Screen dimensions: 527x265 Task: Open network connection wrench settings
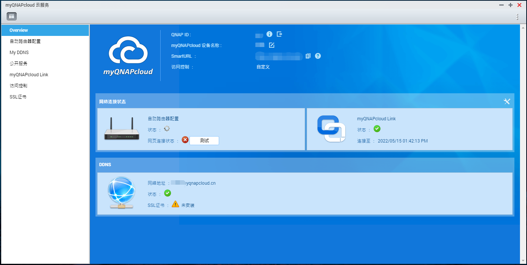pos(507,101)
